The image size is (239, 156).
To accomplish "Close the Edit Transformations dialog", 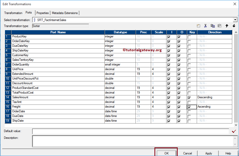I will tap(235, 4).
